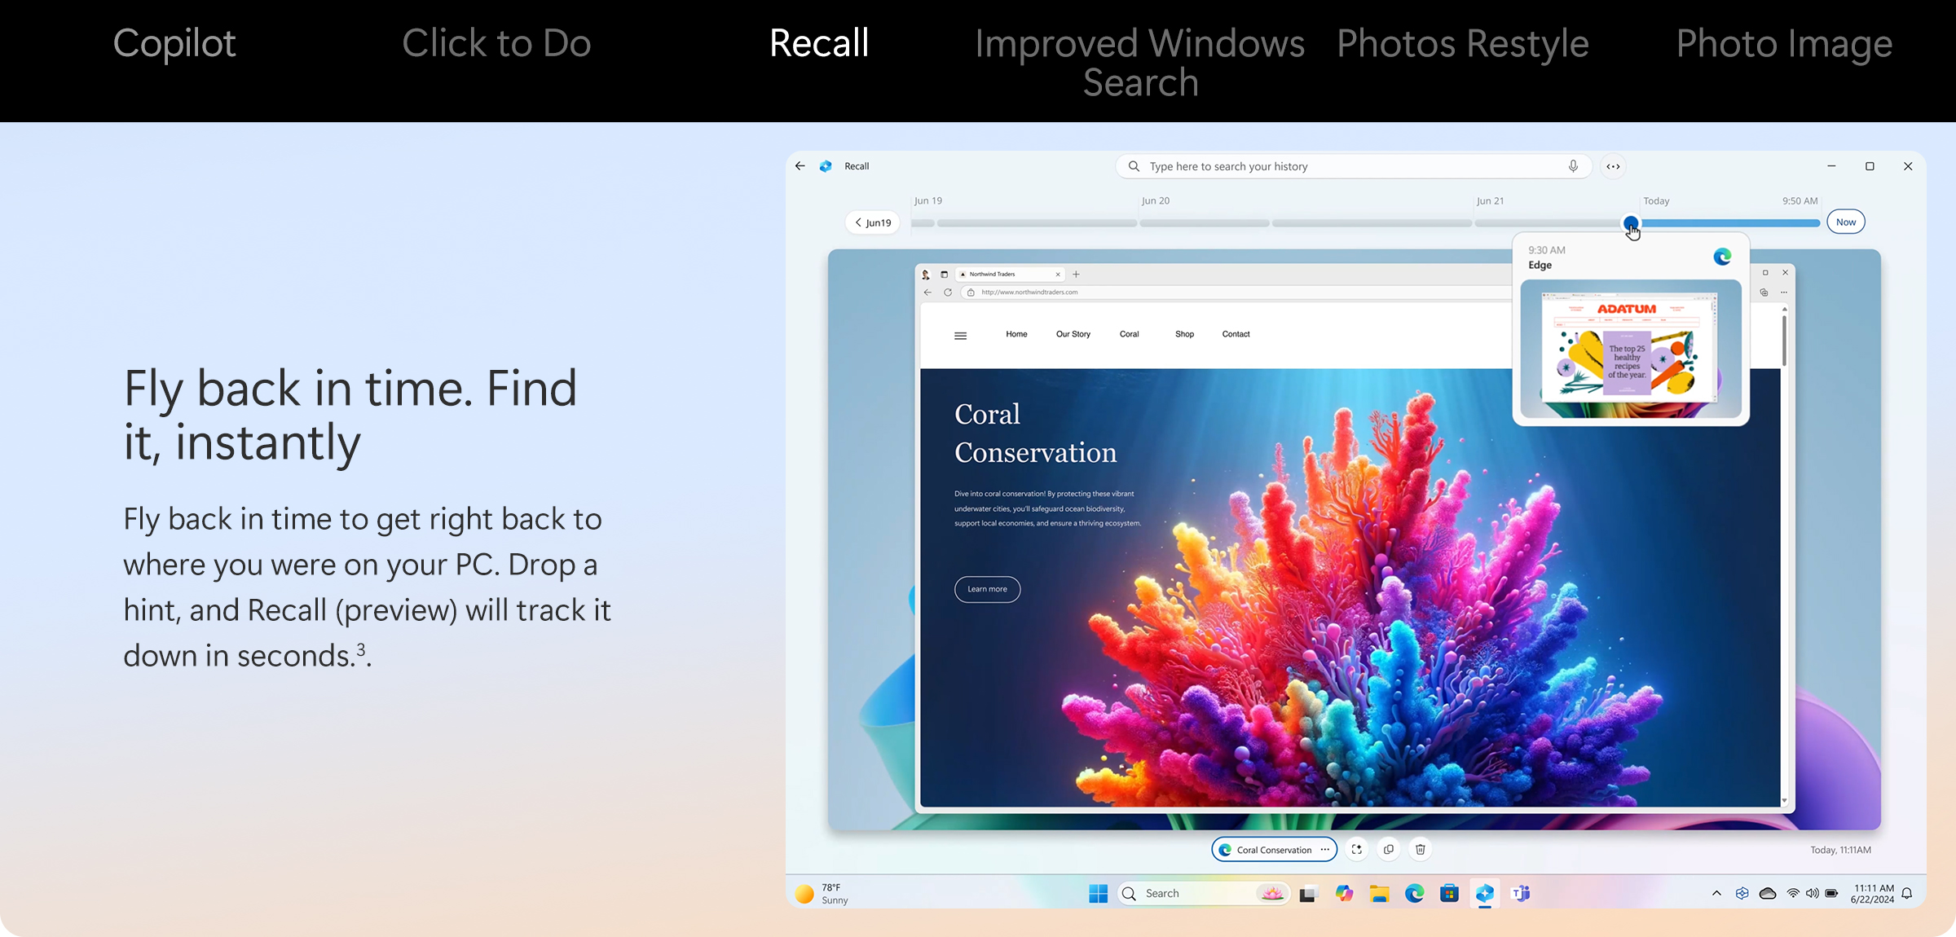Open File Explorer from the taskbar
This screenshot has width=1956, height=937.
(x=1379, y=894)
